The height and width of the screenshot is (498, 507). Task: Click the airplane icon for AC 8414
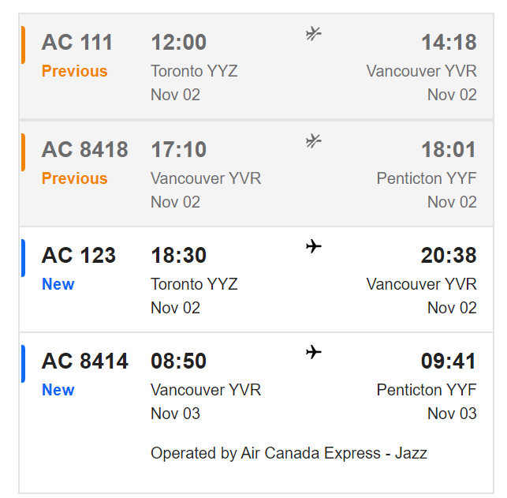314,352
